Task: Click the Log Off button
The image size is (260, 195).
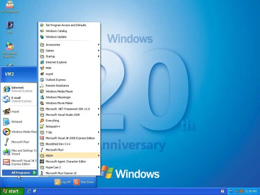Action: pos(63,182)
